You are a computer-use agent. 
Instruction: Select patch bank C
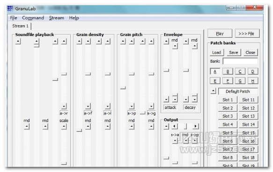click(x=240, y=72)
